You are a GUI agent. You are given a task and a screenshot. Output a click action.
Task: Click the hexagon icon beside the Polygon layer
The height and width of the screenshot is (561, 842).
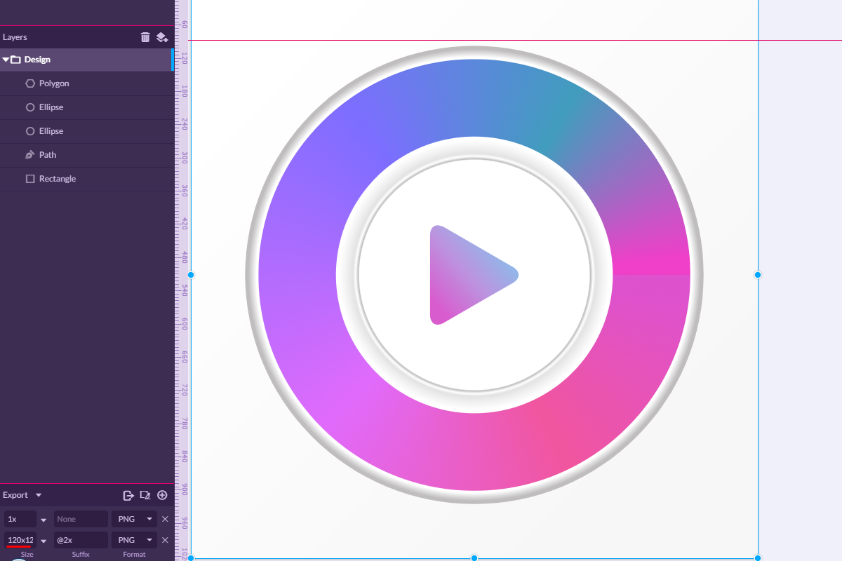(x=30, y=83)
